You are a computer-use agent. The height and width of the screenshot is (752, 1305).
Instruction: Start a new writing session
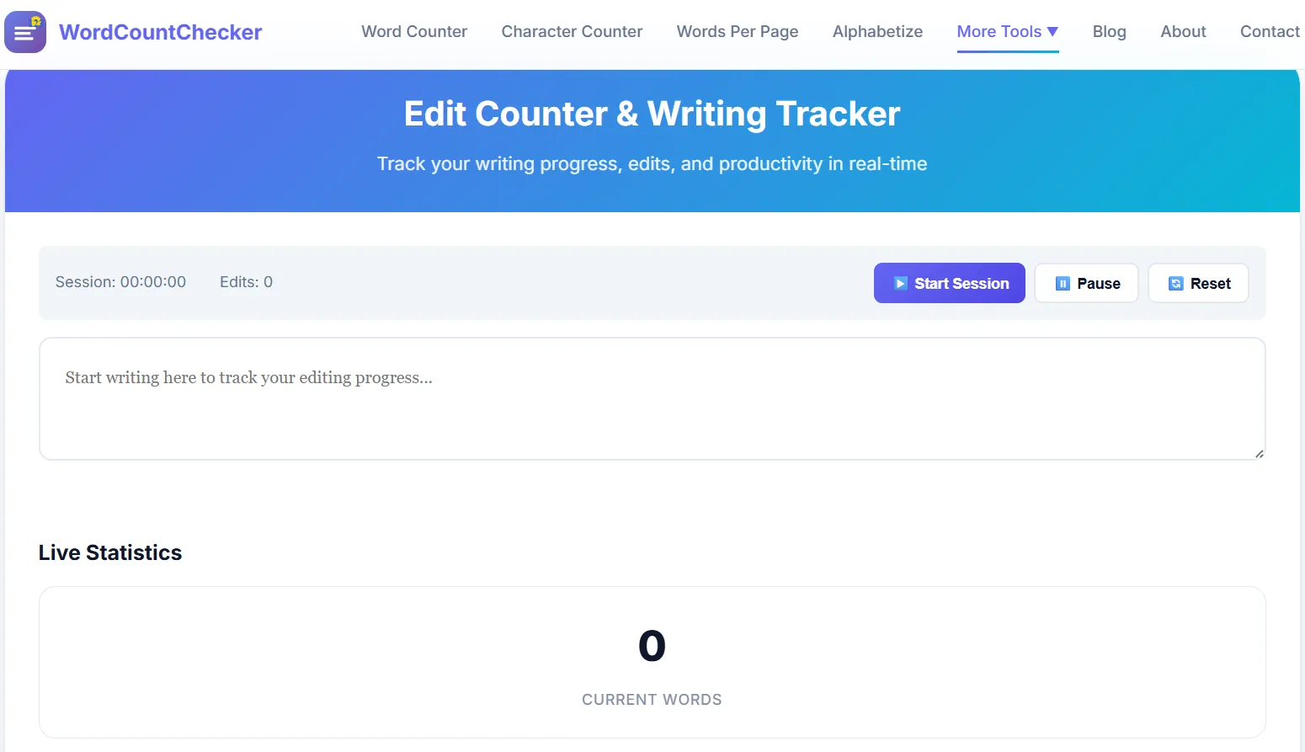pos(949,283)
